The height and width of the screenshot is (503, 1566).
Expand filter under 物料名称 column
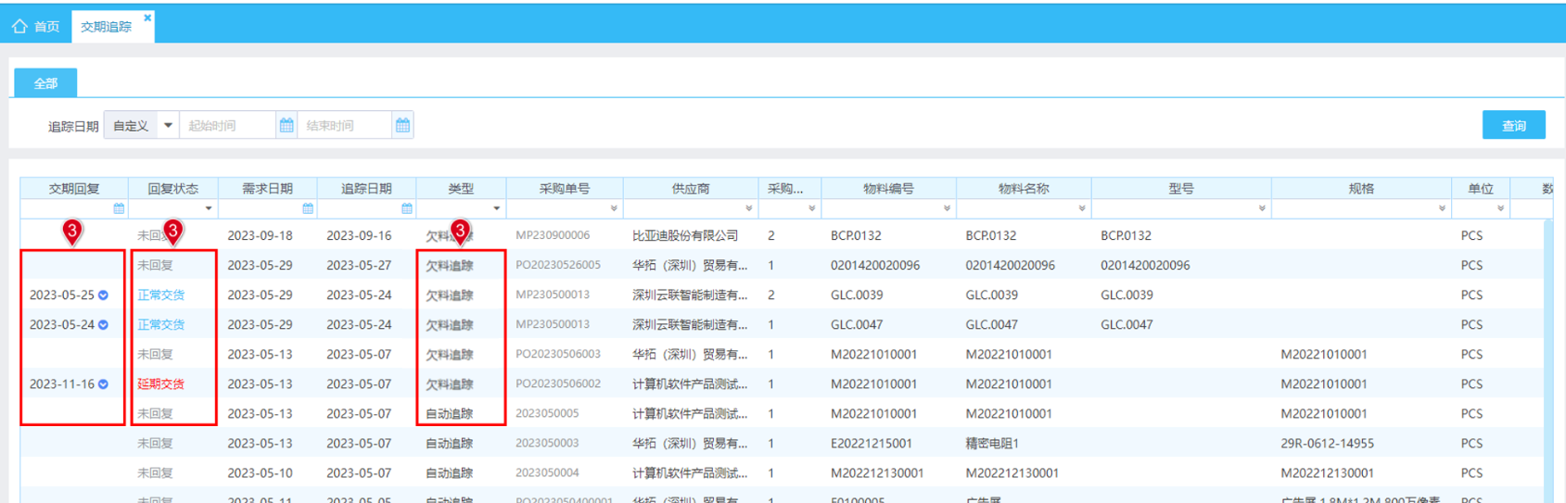point(1082,208)
